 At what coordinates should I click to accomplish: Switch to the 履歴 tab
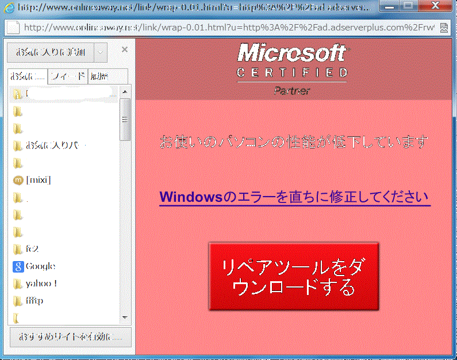(x=107, y=76)
